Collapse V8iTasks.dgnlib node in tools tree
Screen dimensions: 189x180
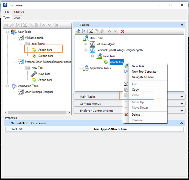[14, 38]
